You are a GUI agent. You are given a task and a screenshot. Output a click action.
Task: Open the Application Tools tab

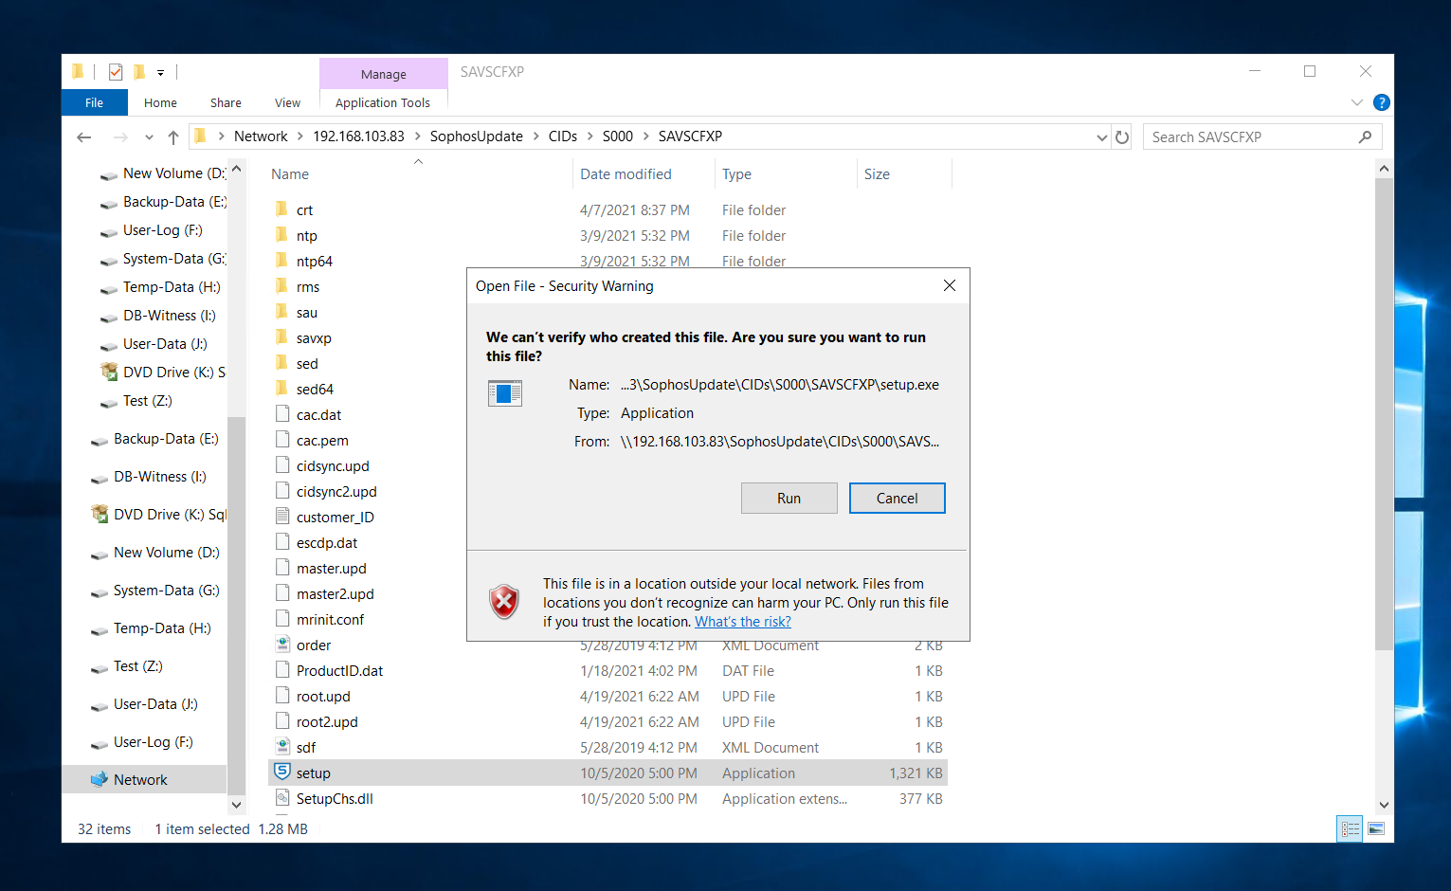click(383, 102)
